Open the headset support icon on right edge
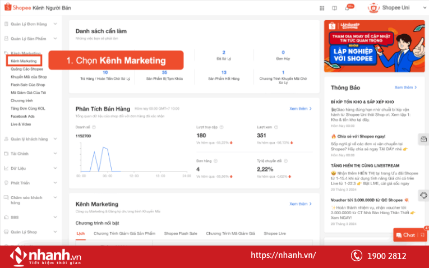The height and width of the screenshot is (268, 429). [x=423, y=195]
